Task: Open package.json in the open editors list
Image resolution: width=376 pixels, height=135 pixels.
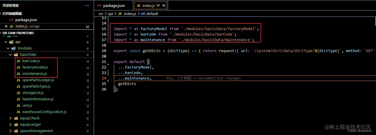Action: coord(26,20)
